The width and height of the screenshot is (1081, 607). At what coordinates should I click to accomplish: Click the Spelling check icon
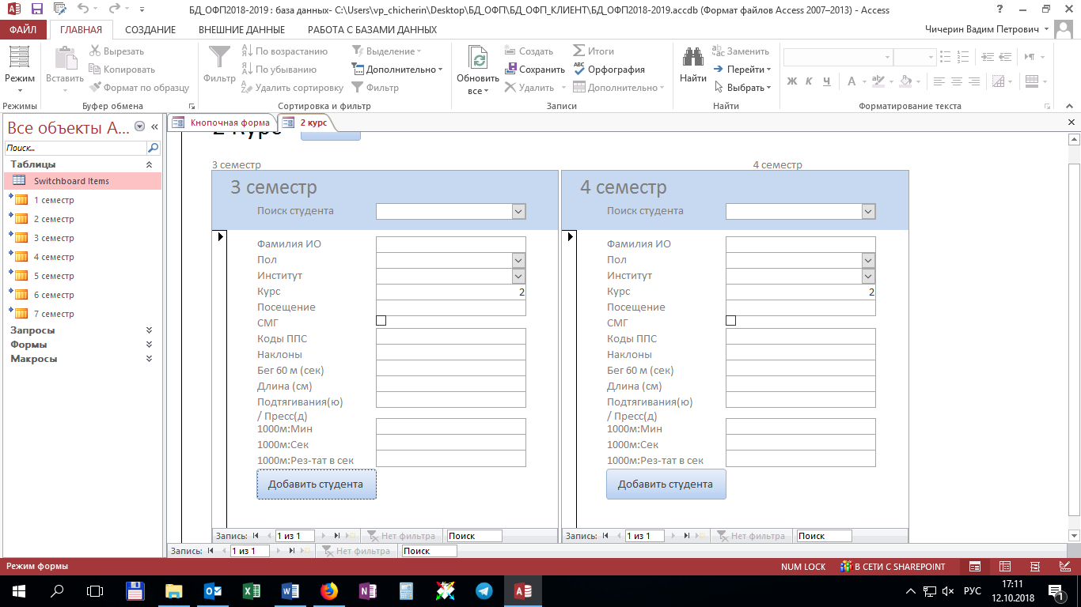(x=579, y=70)
